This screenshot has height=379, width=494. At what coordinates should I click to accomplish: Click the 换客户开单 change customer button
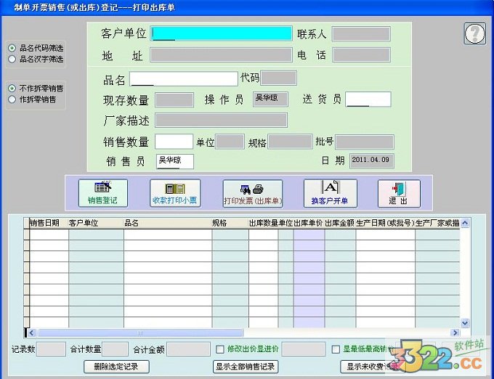(330, 193)
